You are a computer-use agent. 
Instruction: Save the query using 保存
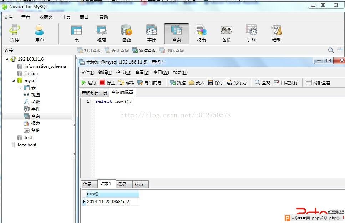[215, 82]
